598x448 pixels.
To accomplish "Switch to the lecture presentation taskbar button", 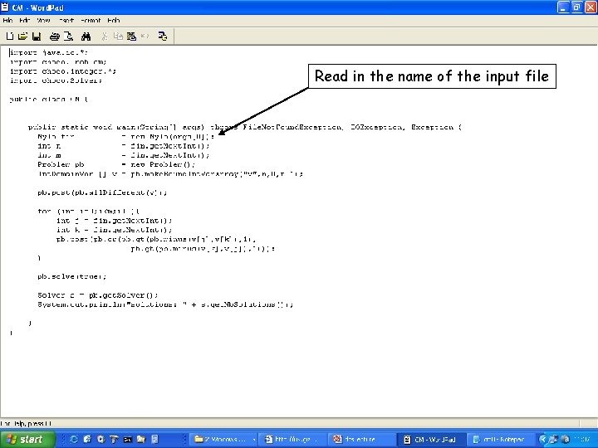I will 360,439.
